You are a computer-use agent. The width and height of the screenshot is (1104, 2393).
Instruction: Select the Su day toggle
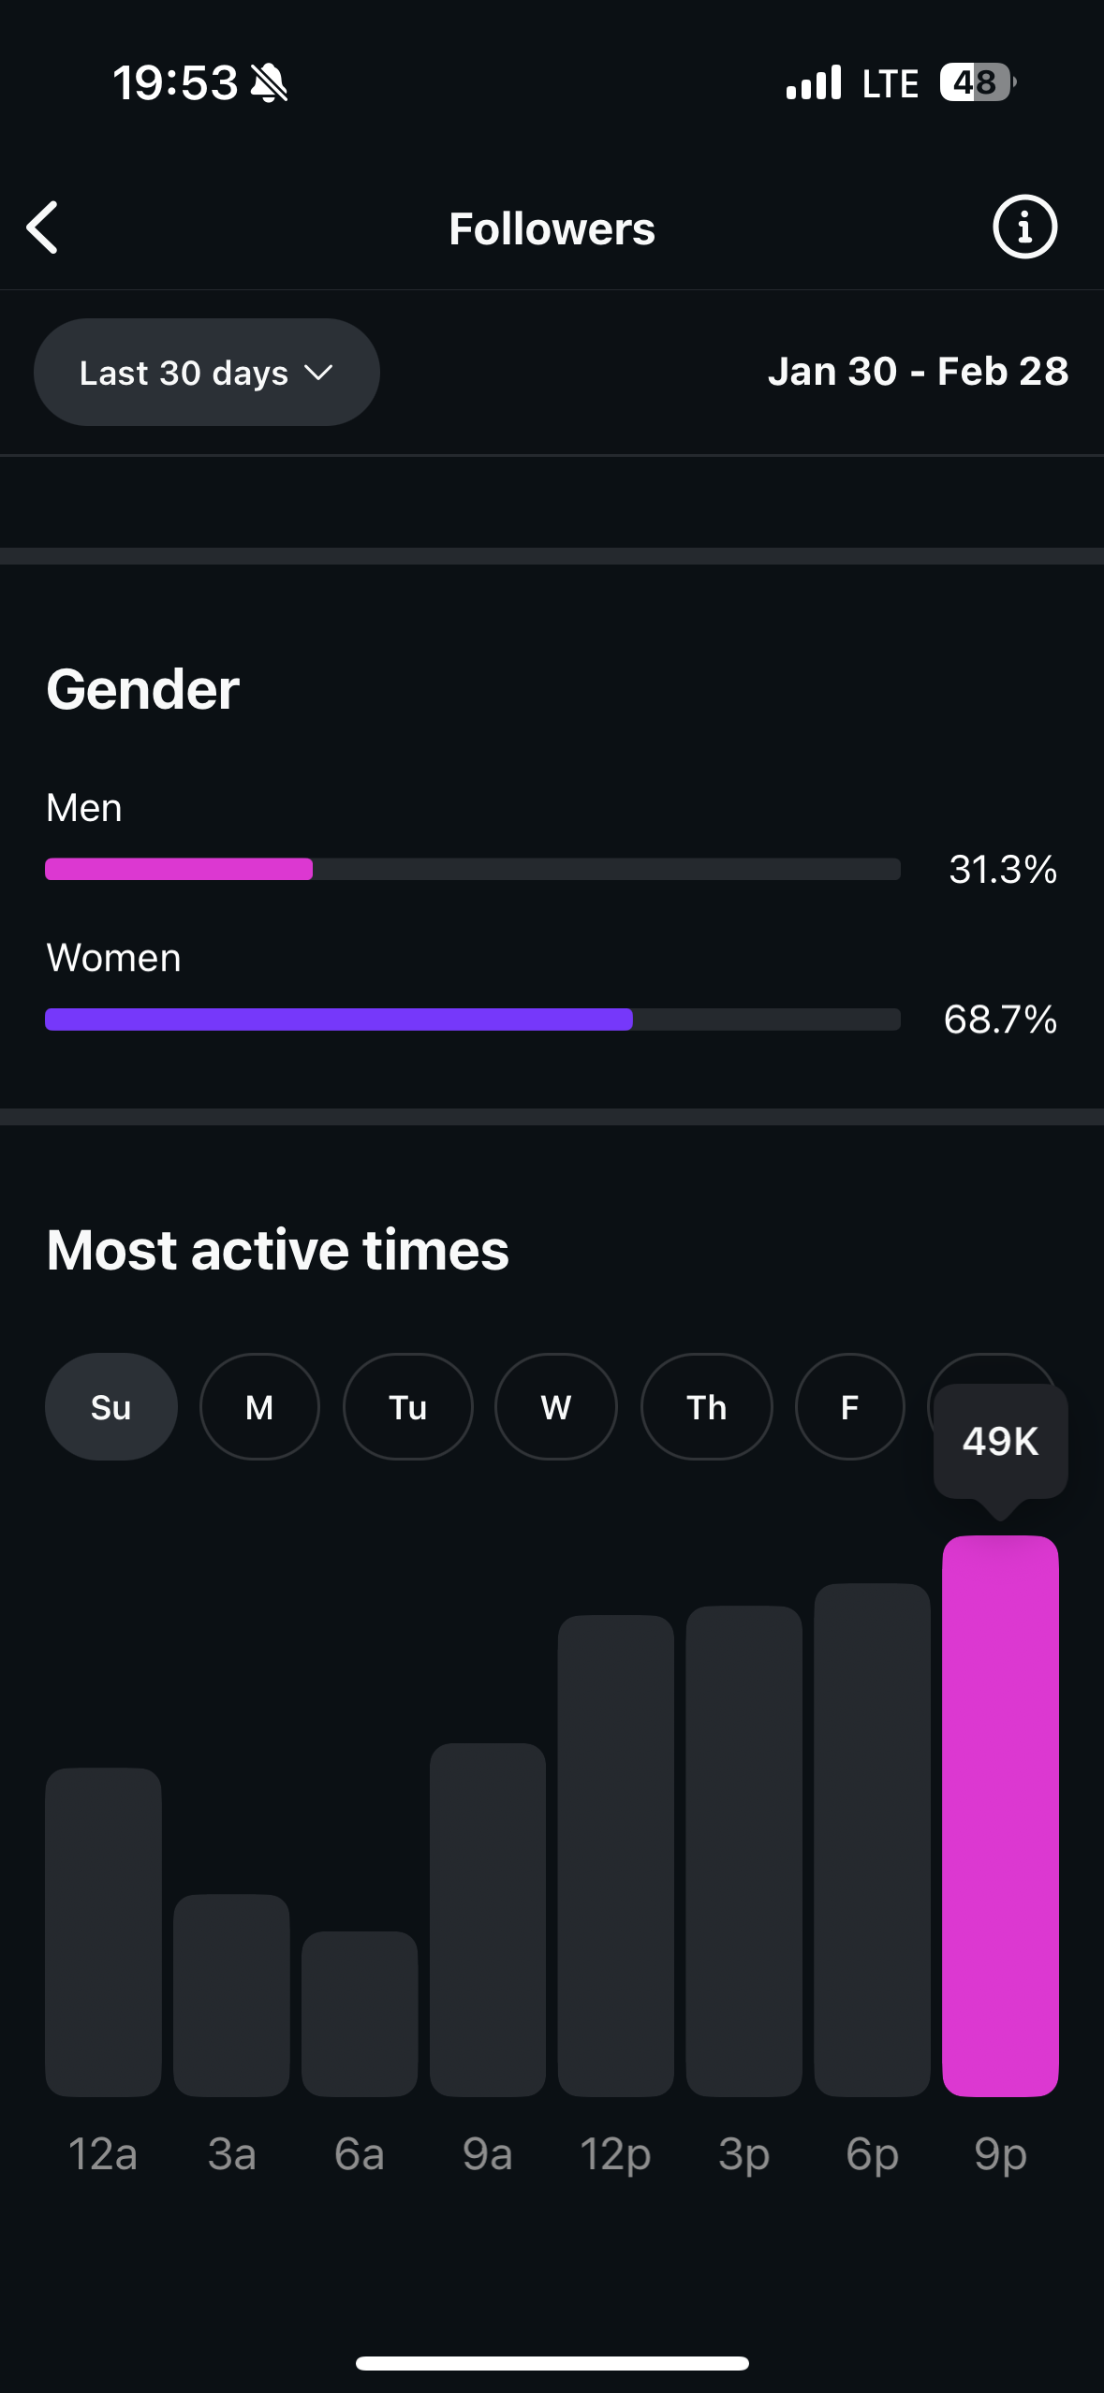pos(110,1407)
